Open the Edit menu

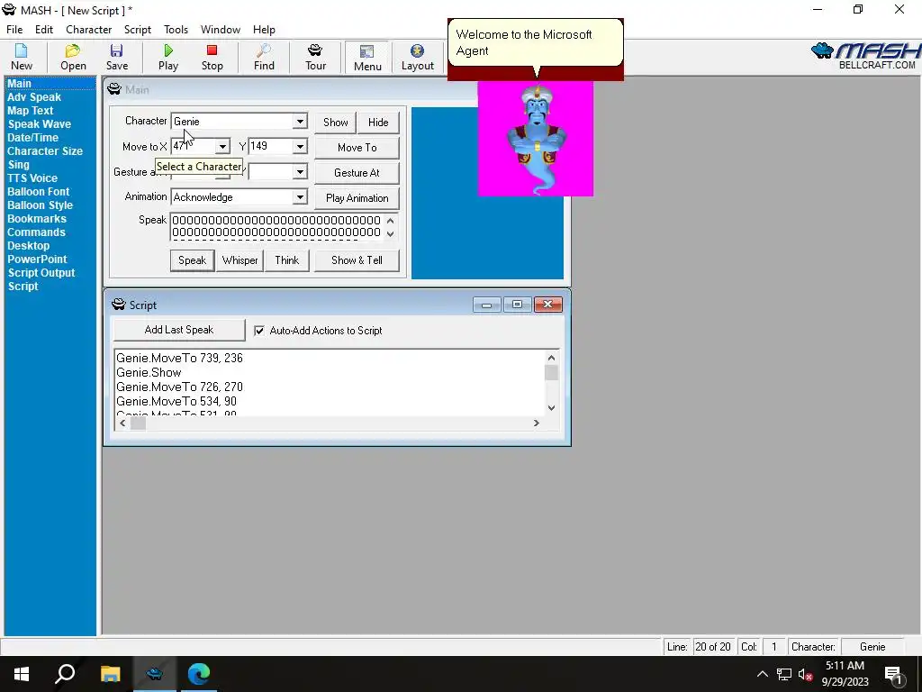44,30
